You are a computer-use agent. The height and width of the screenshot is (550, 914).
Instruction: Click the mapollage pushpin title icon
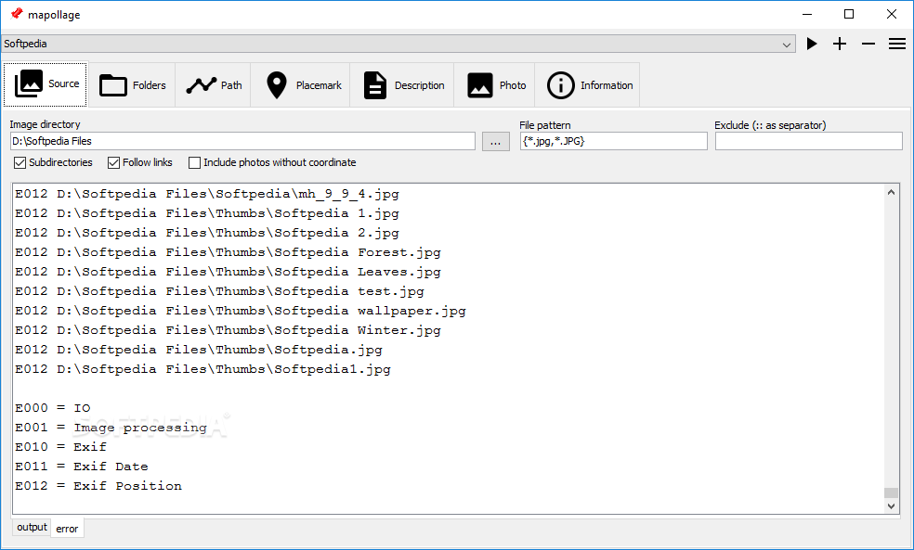17,13
